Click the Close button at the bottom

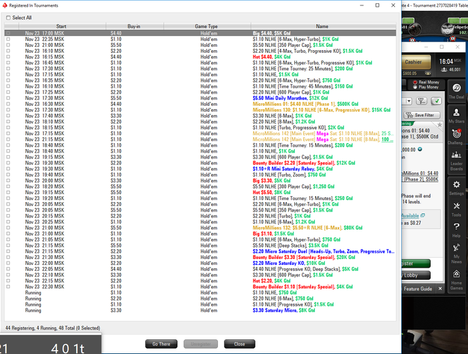coord(239,344)
